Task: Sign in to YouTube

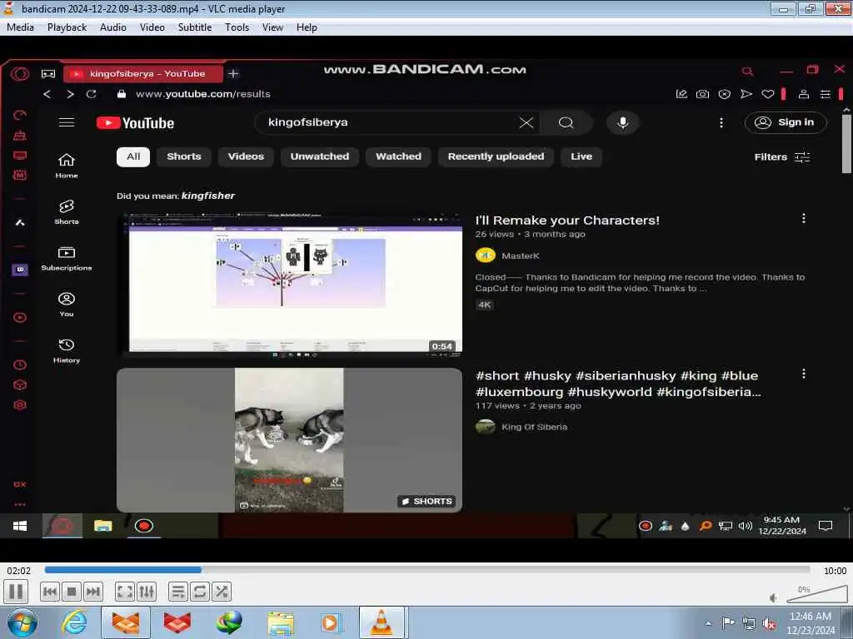Action: [786, 122]
